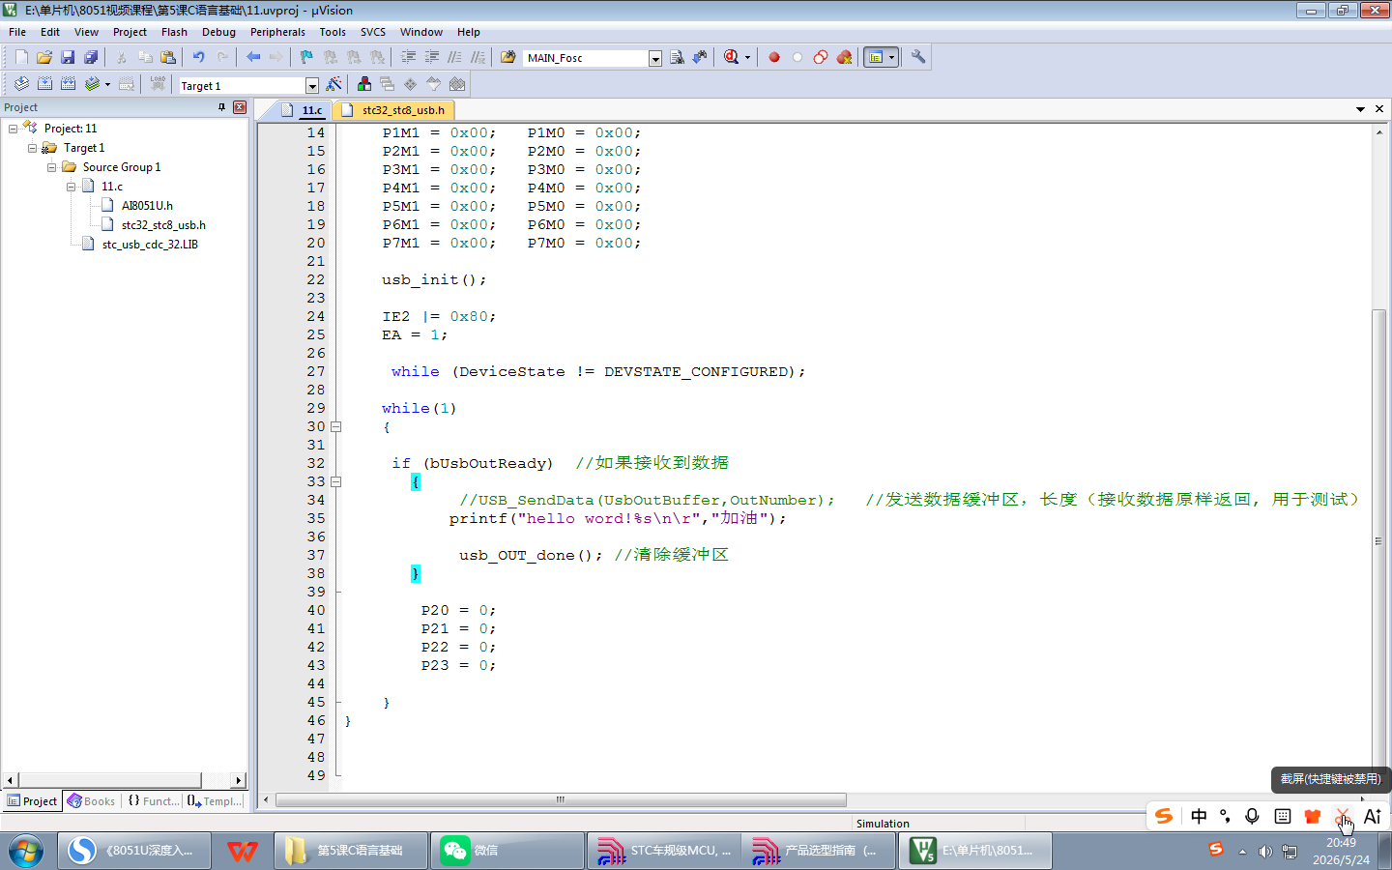The height and width of the screenshot is (870, 1392).
Task: Click the Paste clipboard icon
Action: (168, 58)
